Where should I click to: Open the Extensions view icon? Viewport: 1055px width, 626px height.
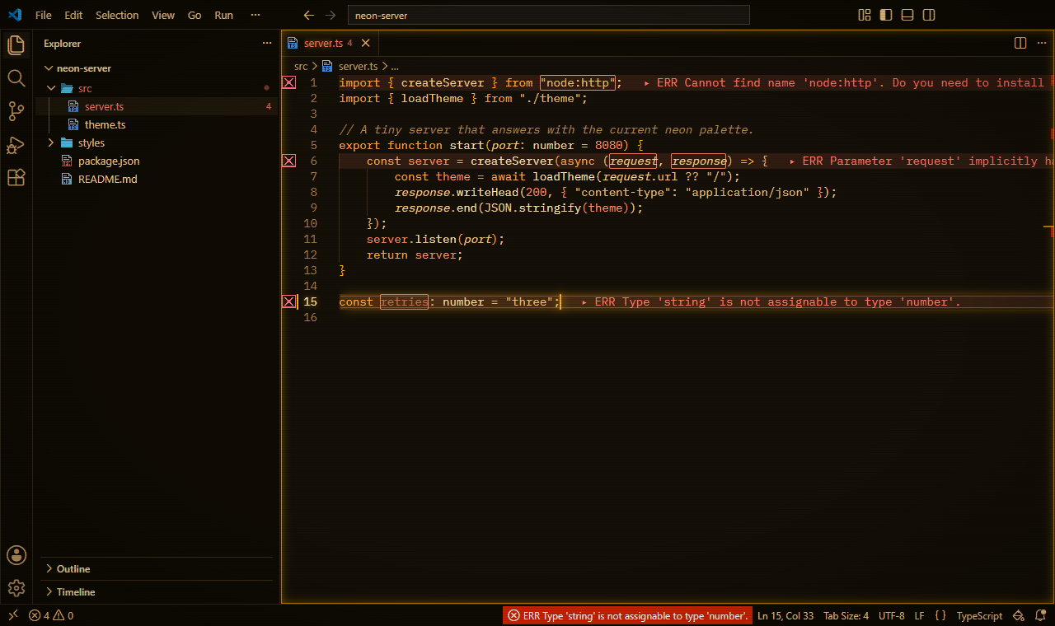point(16,178)
